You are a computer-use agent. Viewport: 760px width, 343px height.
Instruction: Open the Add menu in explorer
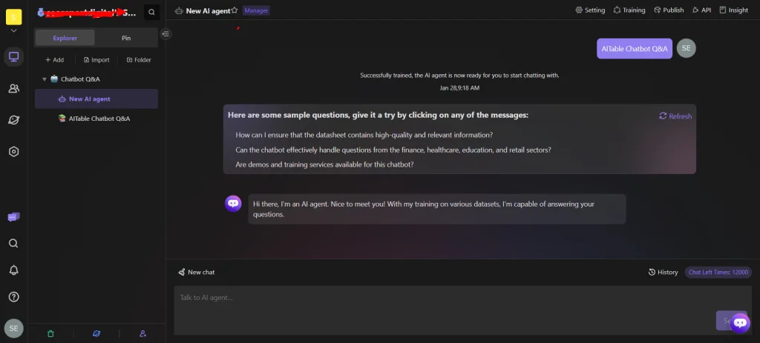55,60
